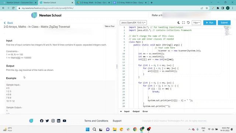Click the footer Newton logo icon
Screen dimensions: 236x133
click(31, 121)
